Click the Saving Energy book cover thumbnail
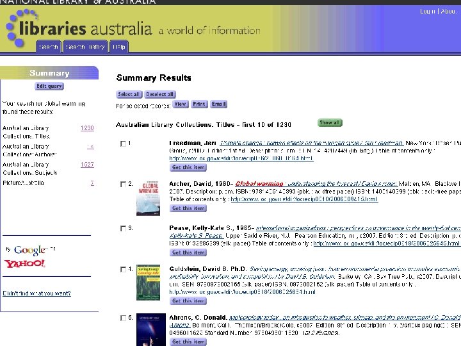 pos(148,282)
